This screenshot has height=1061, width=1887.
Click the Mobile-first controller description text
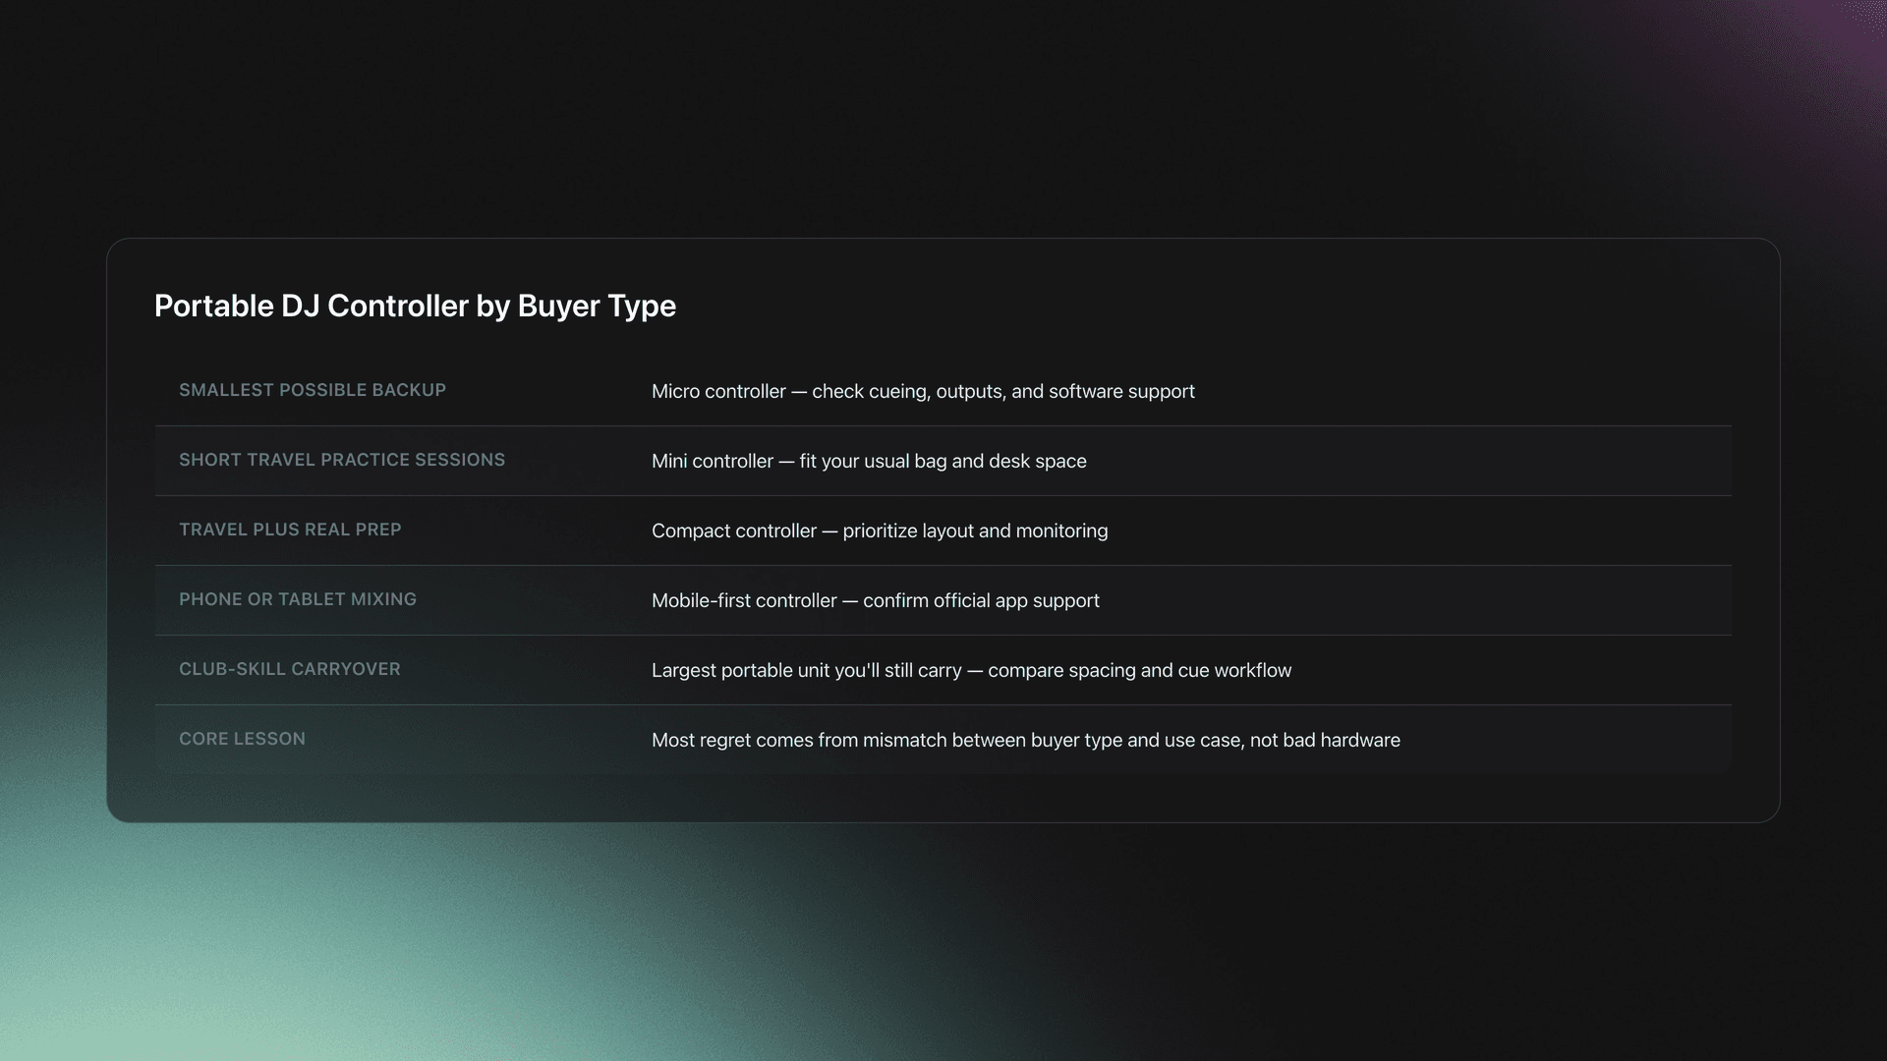click(x=876, y=600)
